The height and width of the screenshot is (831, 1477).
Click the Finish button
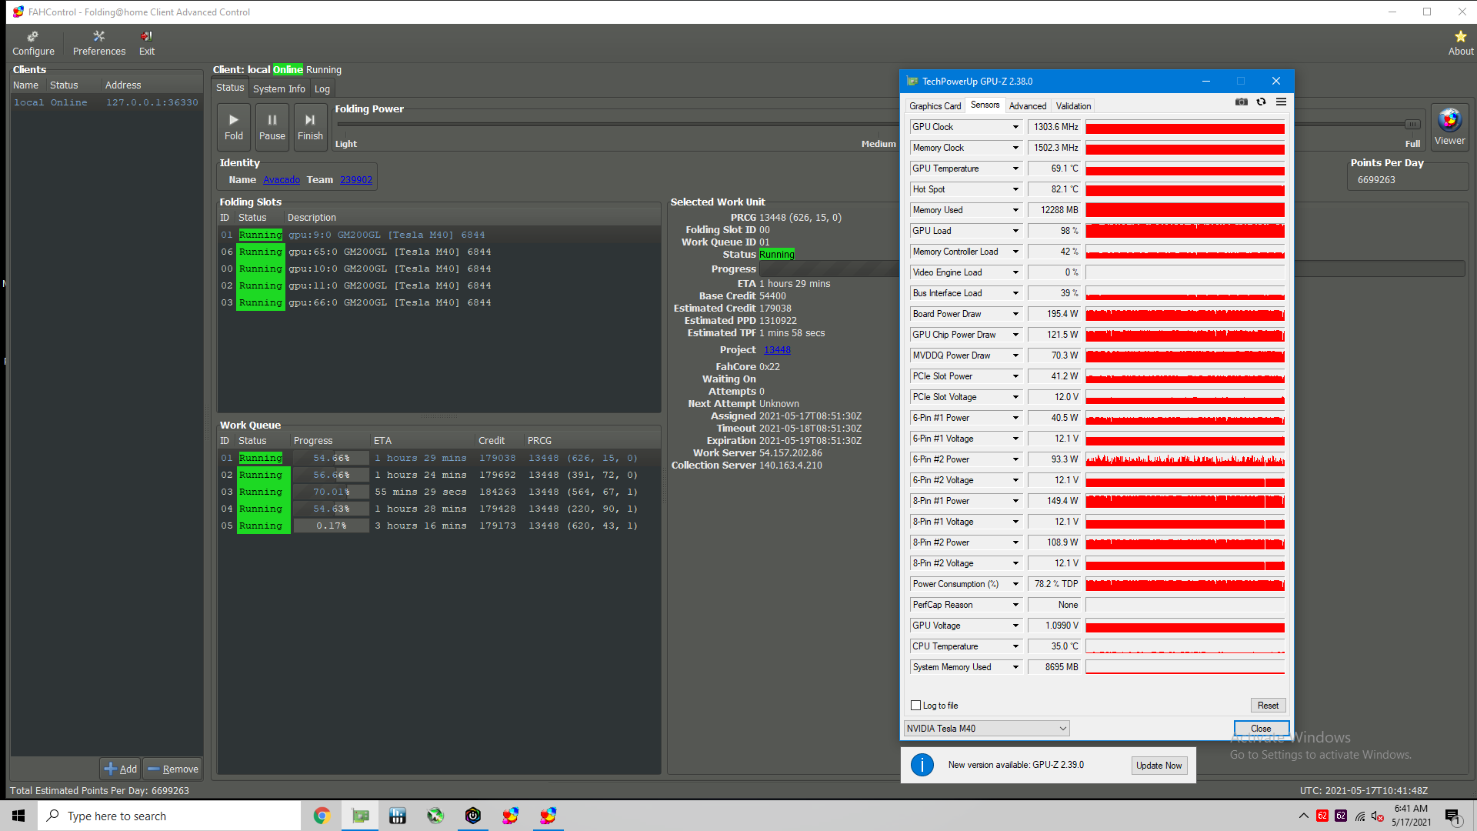tap(310, 127)
